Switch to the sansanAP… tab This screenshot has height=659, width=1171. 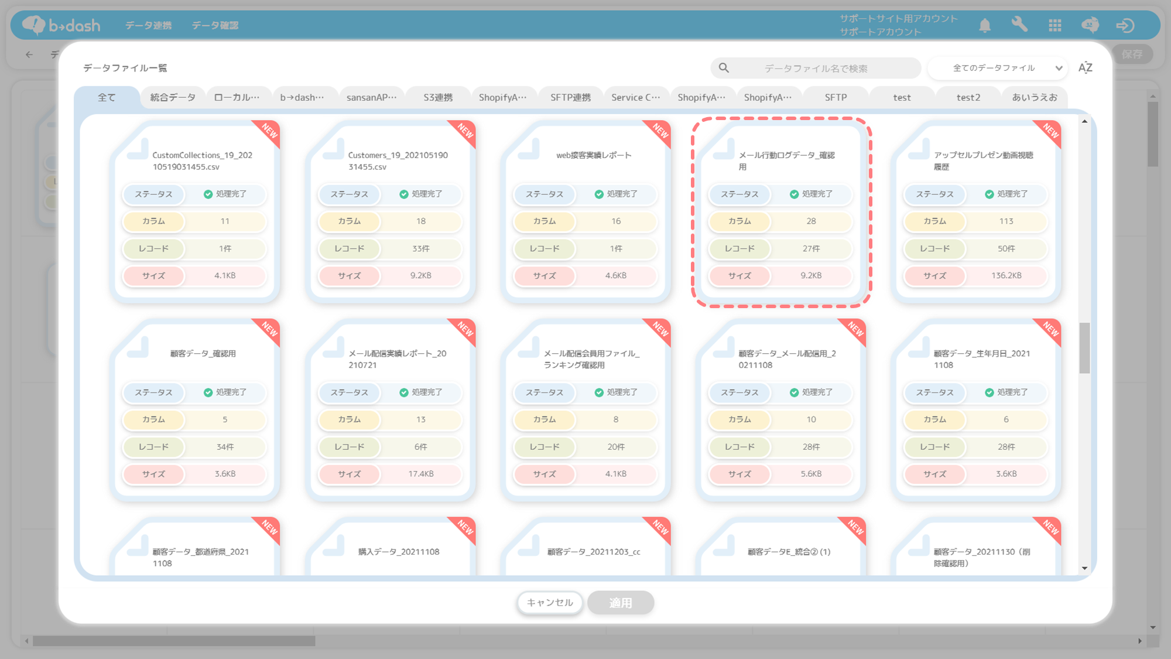[x=371, y=97]
